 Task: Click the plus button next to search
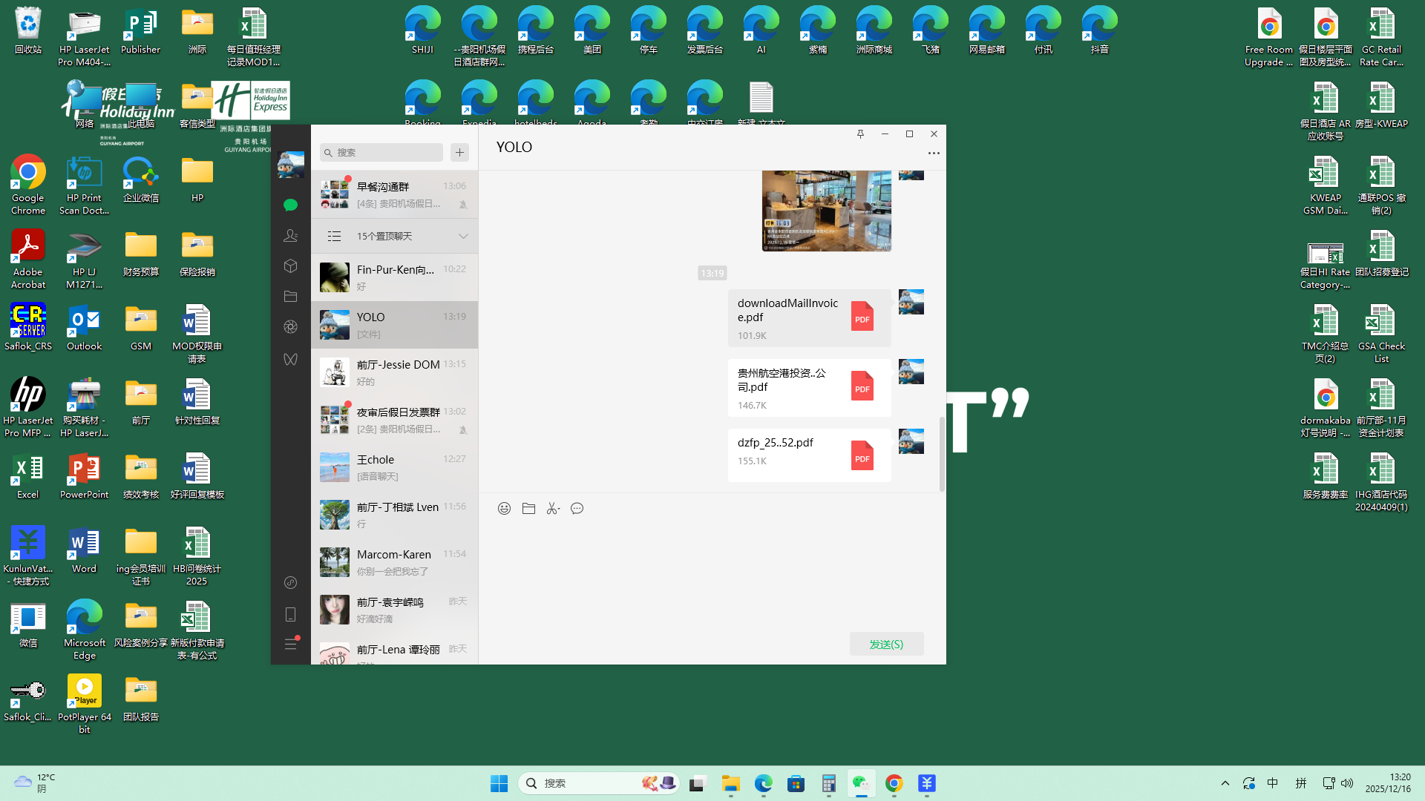[459, 152]
